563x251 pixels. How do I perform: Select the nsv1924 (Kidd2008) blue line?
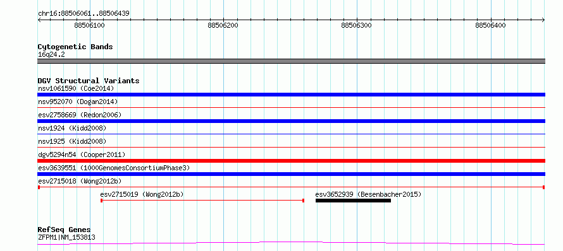[291, 134]
